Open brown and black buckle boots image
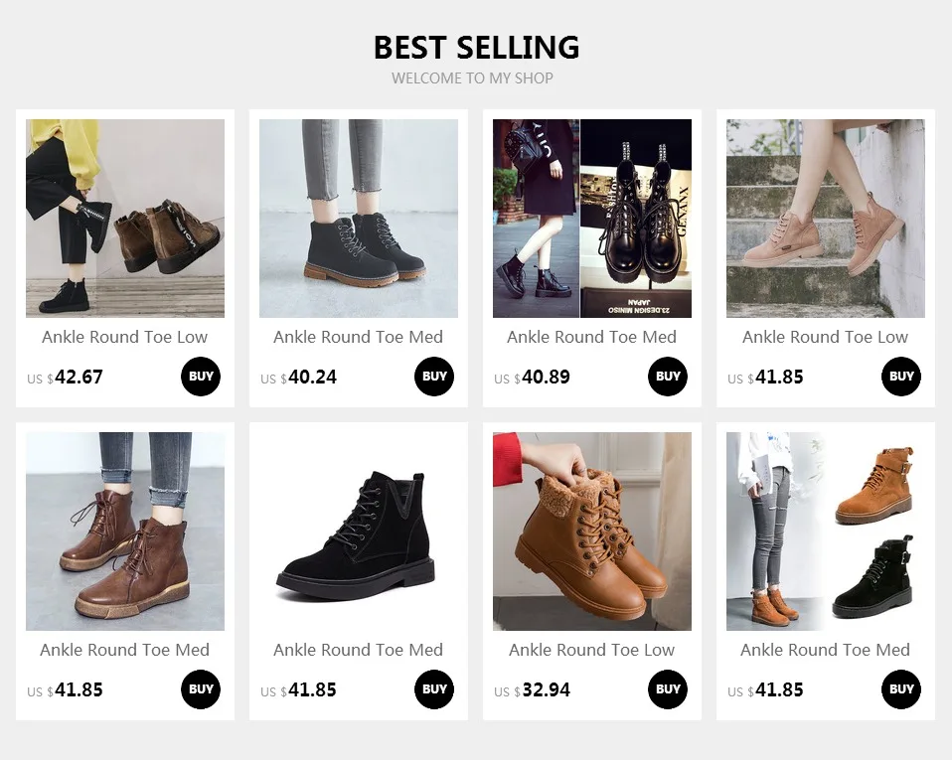Viewport: 952px width, 760px height. pos(826,532)
